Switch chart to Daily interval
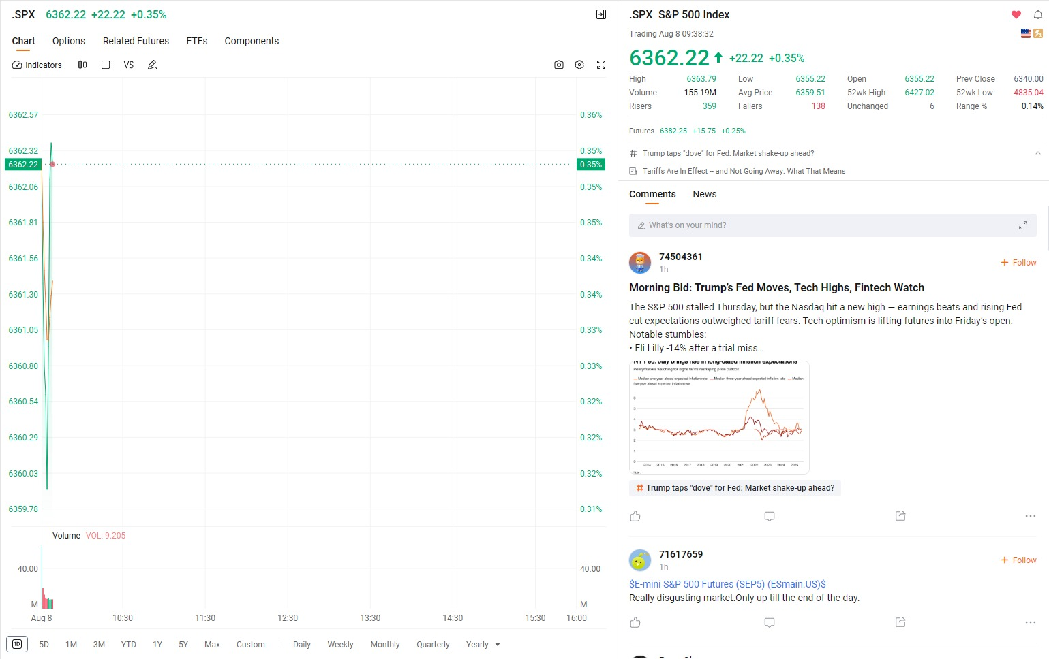This screenshot has height=659, width=1049. point(302,645)
